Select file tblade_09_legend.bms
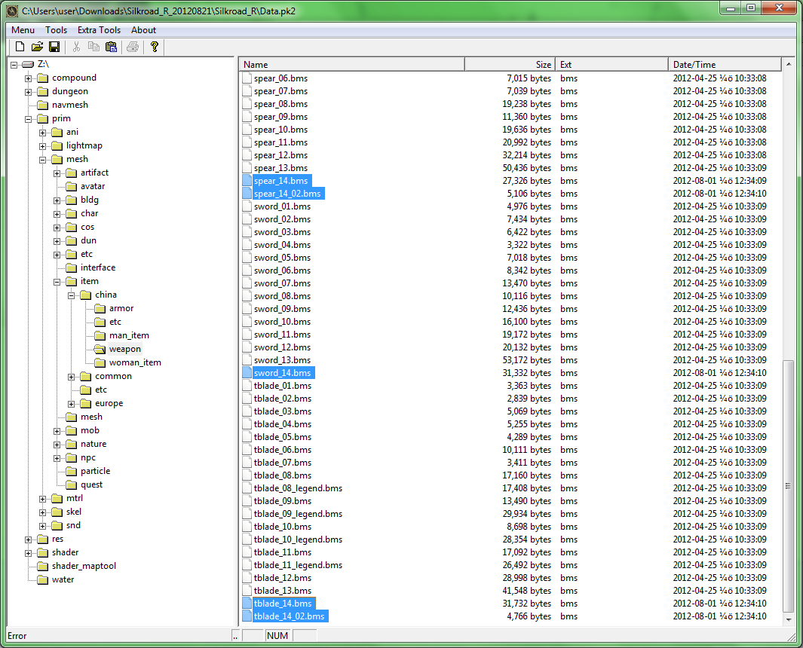The width and height of the screenshot is (803, 648). click(298, 514)
